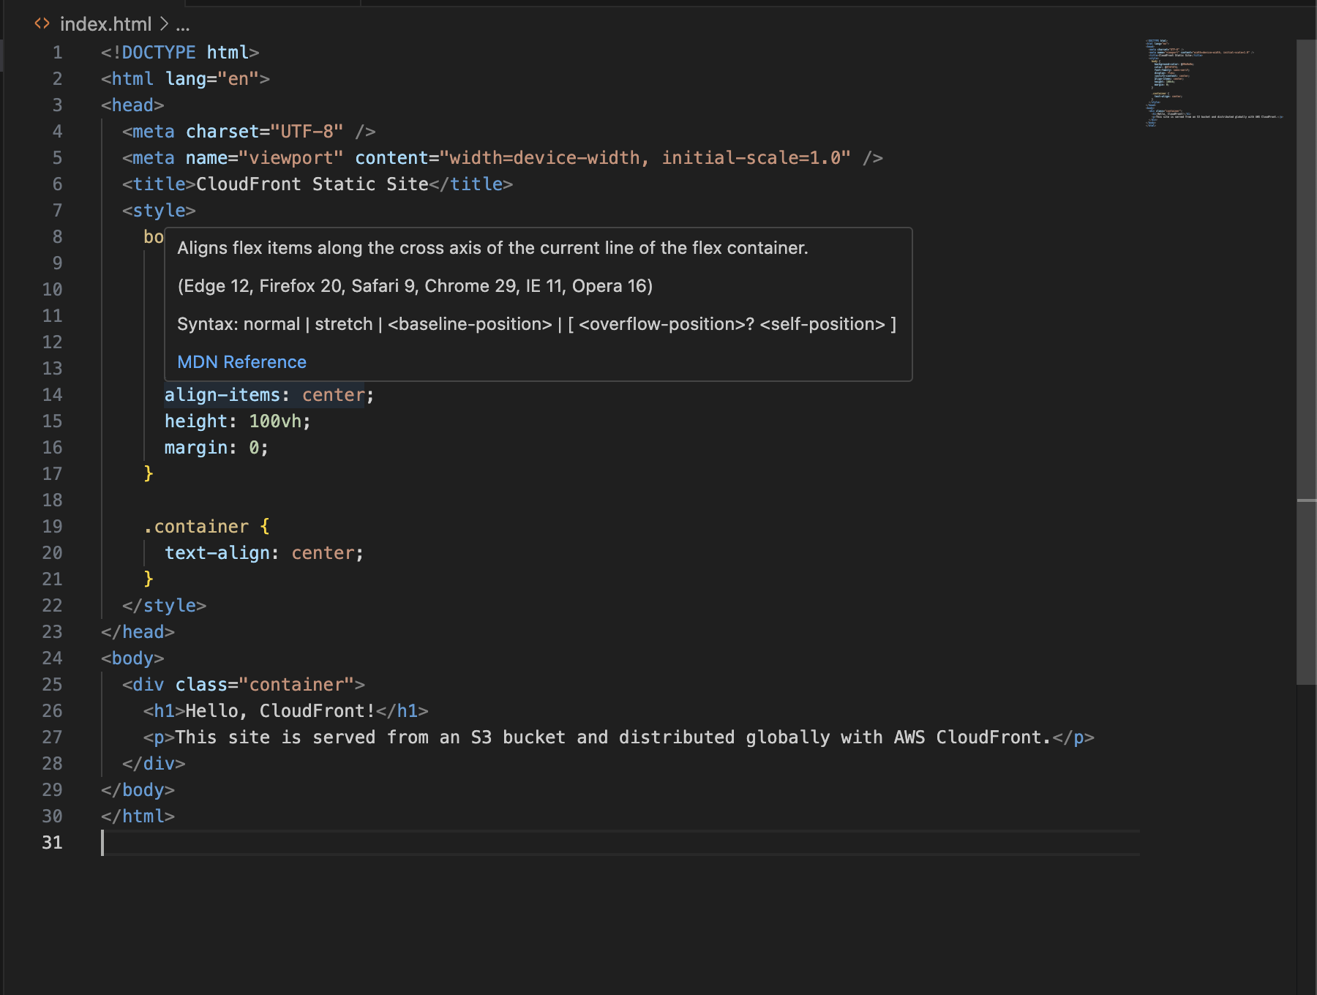Open index.html breadcrumb item

(x=105, y=24)
